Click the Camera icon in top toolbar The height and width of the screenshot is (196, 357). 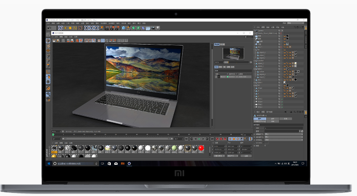[153, 28]
